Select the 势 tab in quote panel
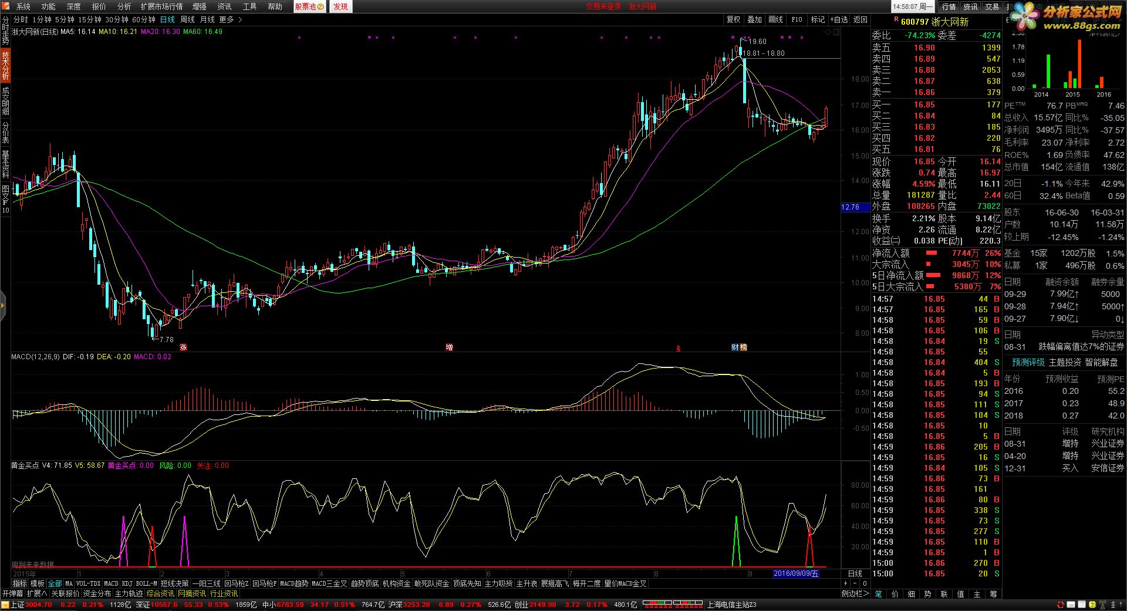 click(927, 594)
